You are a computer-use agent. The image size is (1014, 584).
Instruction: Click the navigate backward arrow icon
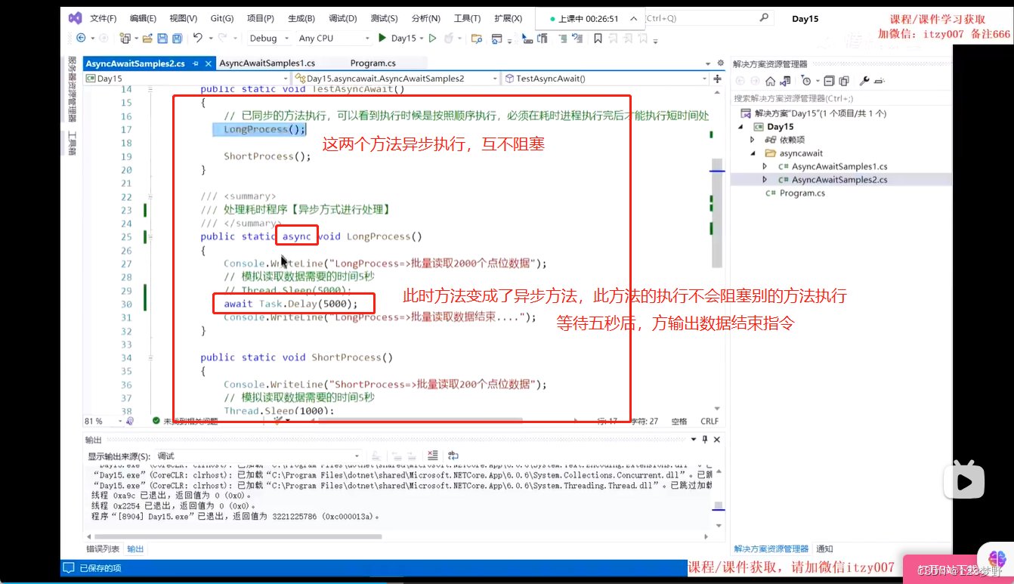tap(79, 38)
